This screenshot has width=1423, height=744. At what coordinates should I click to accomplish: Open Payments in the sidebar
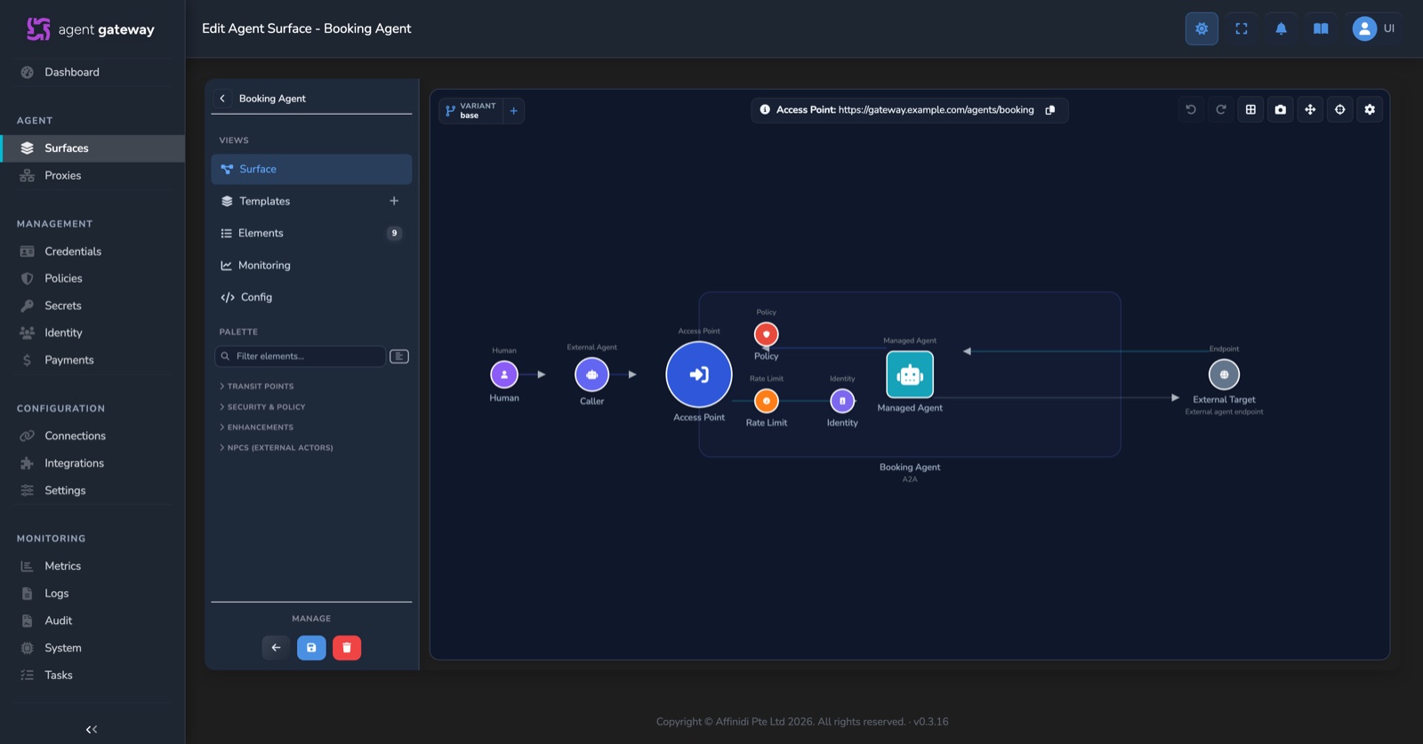click(68, 360)
